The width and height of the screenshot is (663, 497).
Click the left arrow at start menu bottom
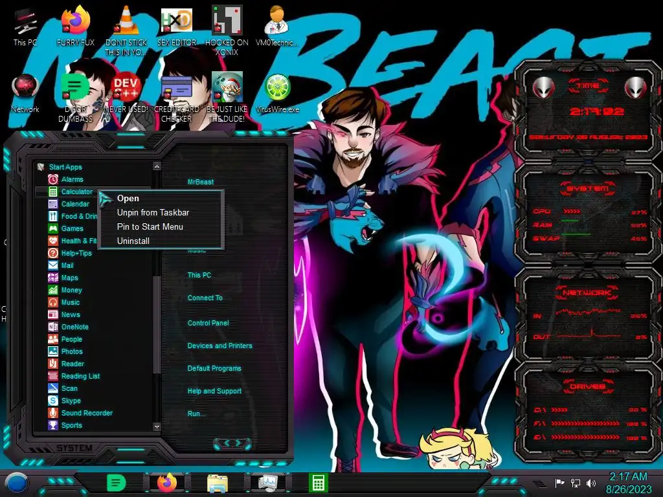click(x=226, y=443)
